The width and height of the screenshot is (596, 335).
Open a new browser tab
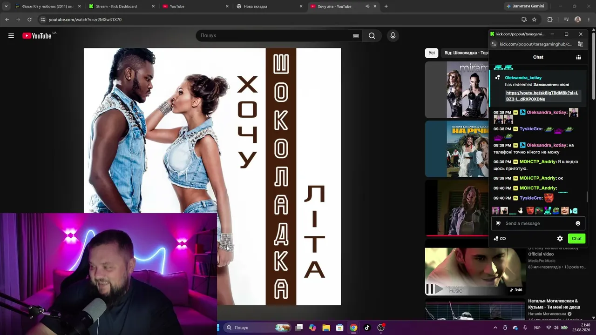click(386, 7)
